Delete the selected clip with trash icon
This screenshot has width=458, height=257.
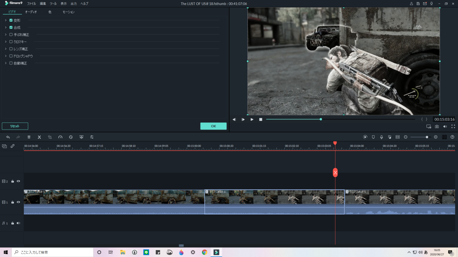coord(29,137)
